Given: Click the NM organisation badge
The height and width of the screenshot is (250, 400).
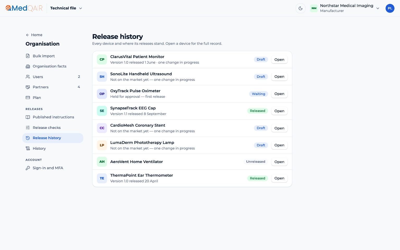Looking at the screenshot, I should (314, 8).
